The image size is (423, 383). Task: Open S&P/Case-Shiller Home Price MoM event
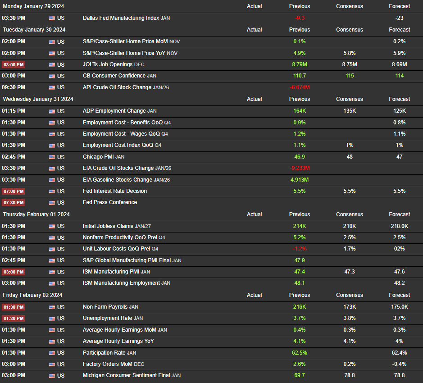pyautogui.click(x=132, y=41)
